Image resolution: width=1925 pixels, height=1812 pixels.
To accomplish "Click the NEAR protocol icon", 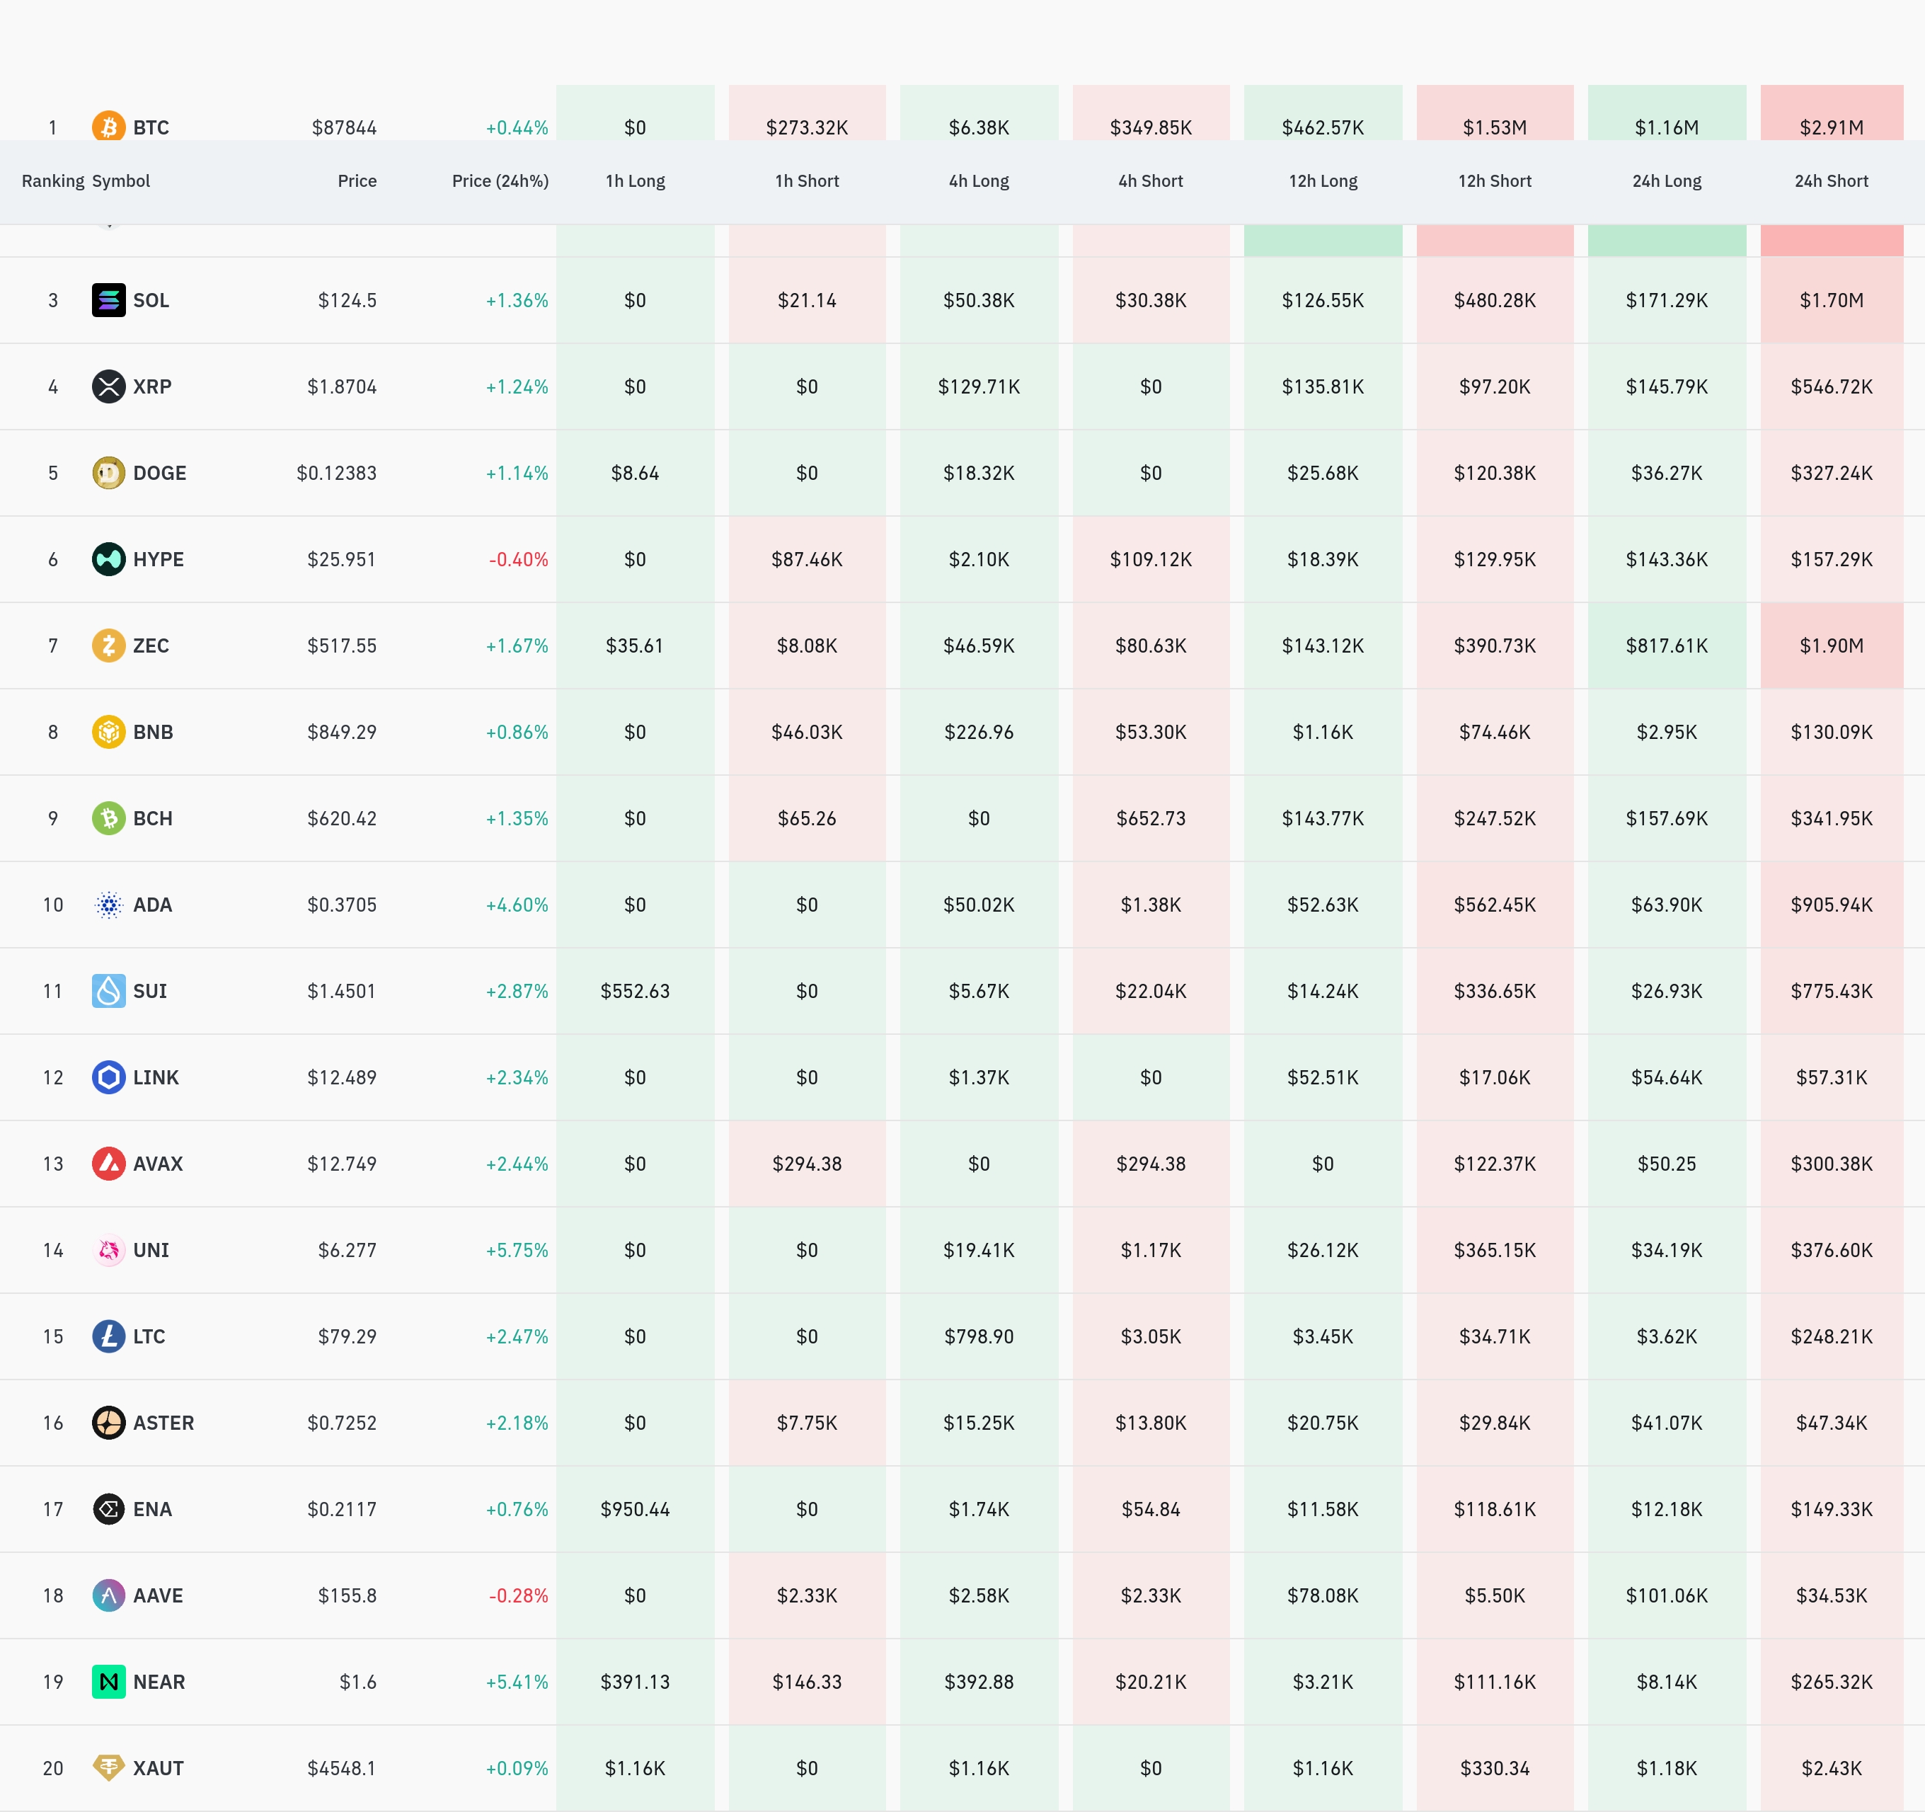I will 108,1681.
